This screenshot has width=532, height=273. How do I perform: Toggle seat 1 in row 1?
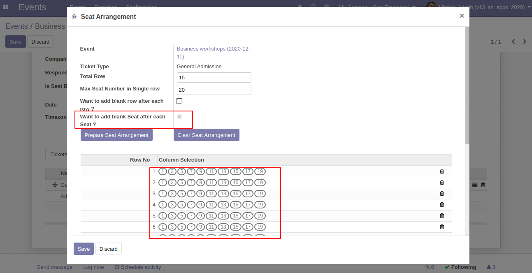click(163, 171)
